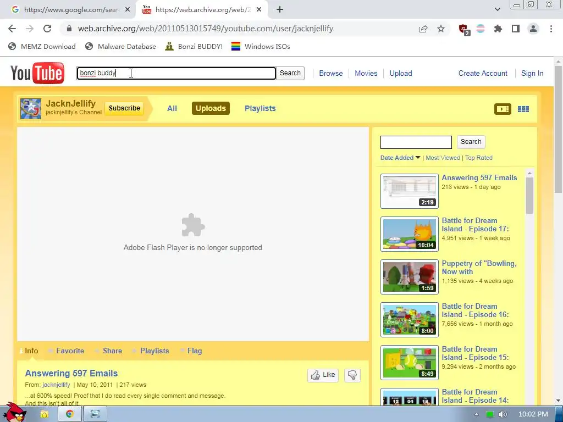Click the Angry Birds start button
Screen dimensions: 563x422
(14, 413)
